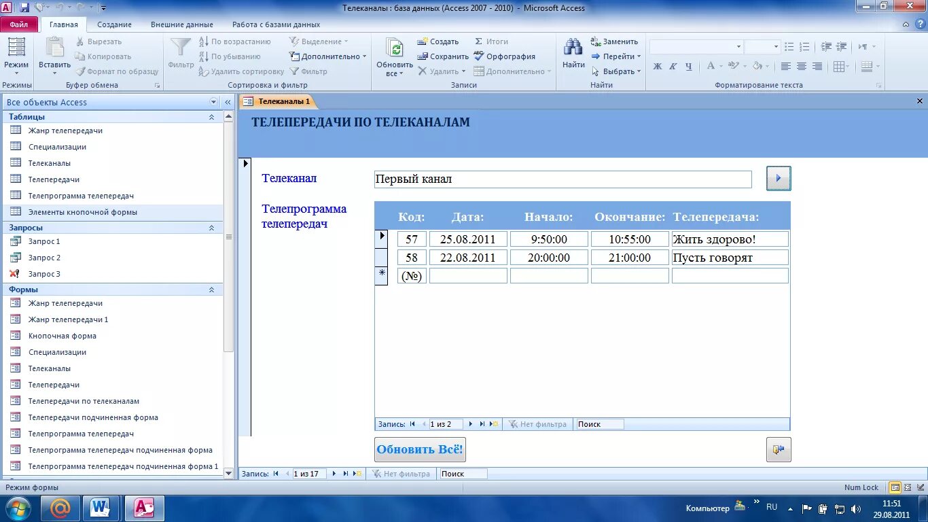
Task: Click the subform Поиск search box
Action: 599,424
